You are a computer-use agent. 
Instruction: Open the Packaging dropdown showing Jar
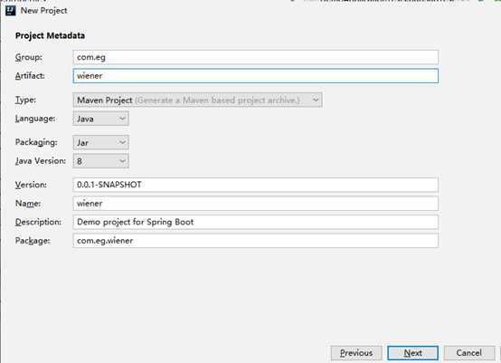pos(100,142)
